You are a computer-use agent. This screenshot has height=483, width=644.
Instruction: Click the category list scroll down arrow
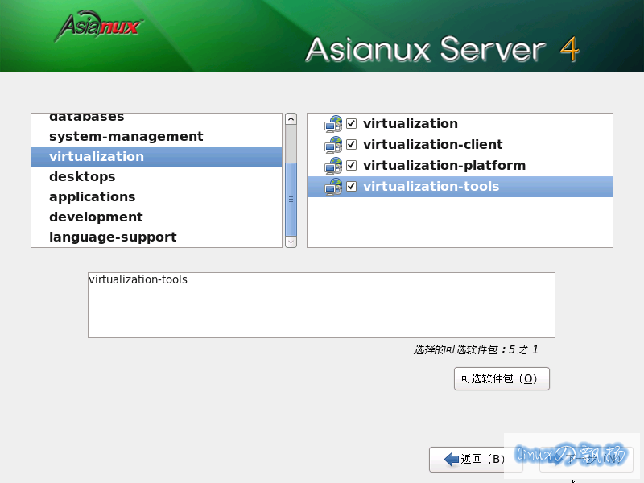291,242
